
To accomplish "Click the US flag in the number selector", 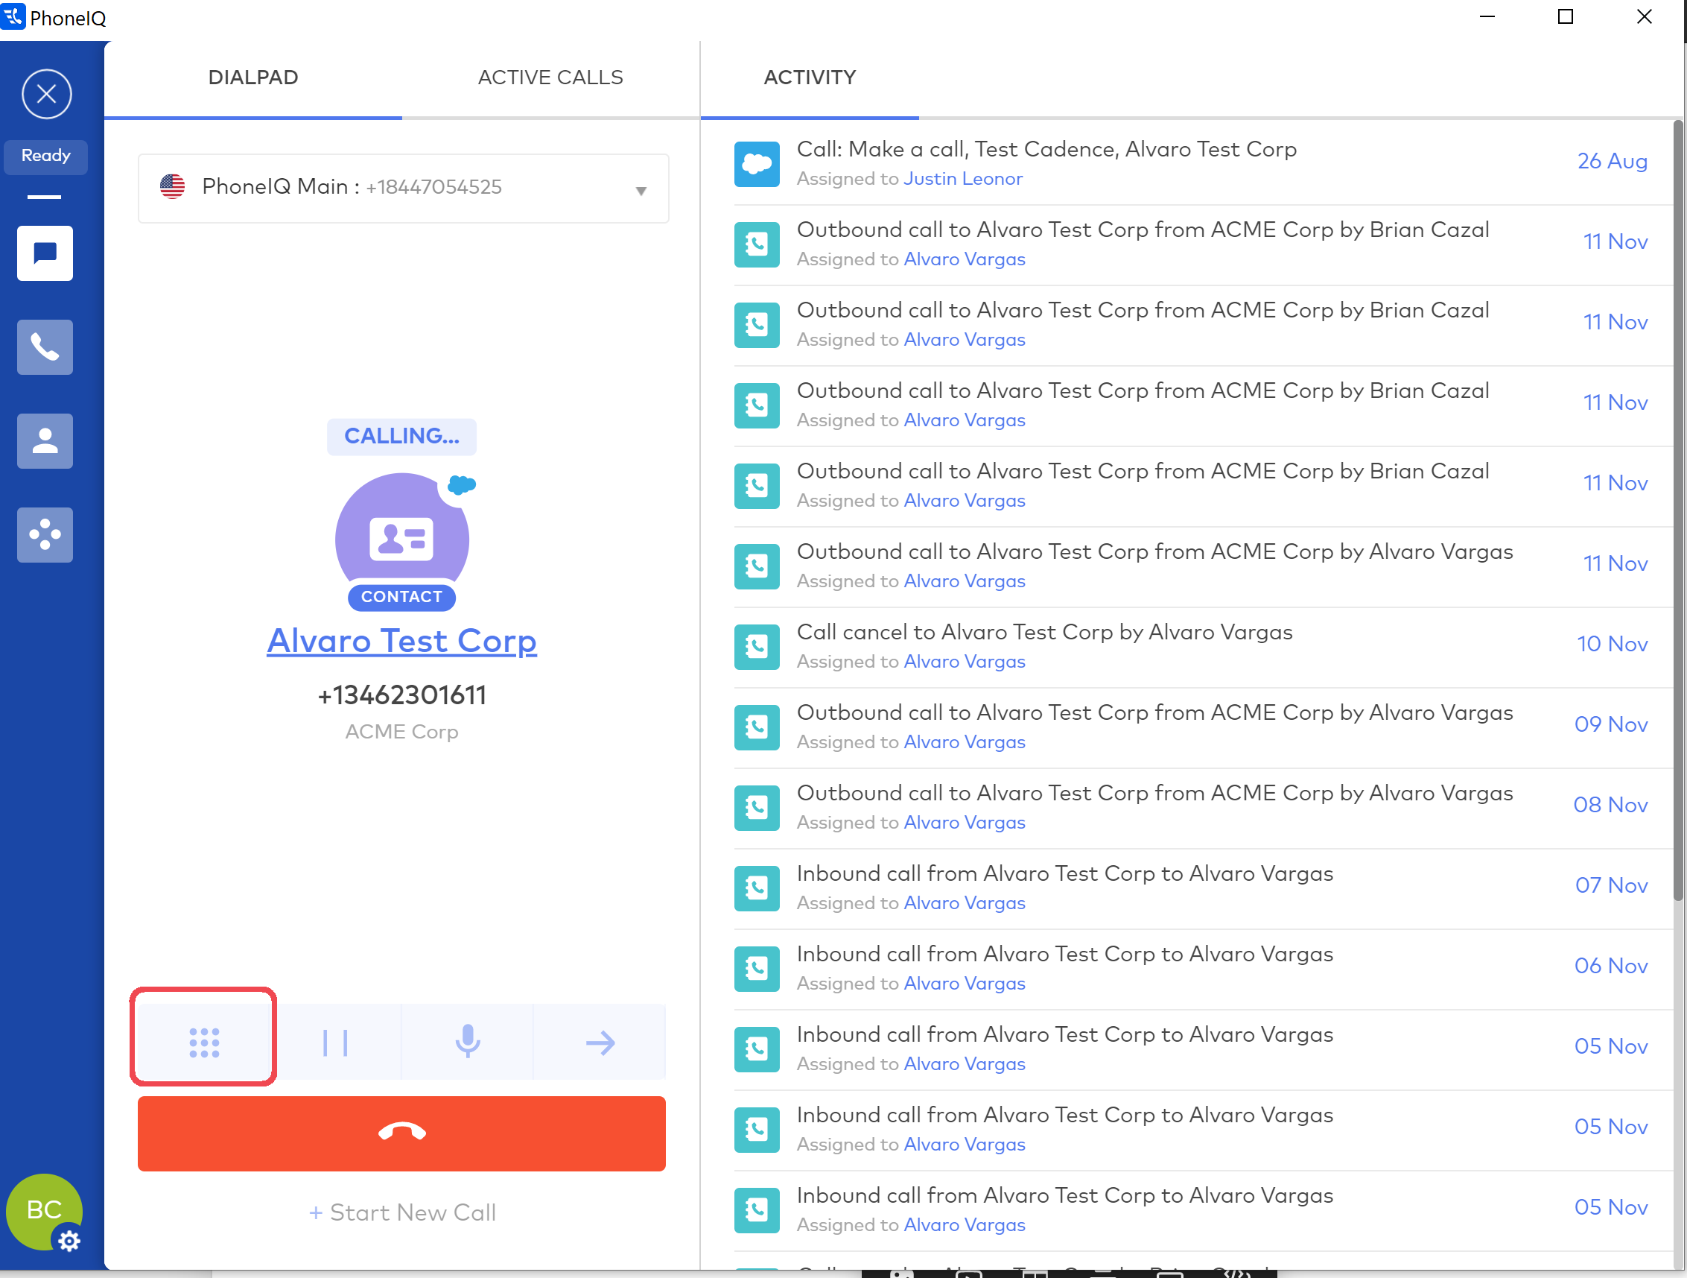I will 172,186.
